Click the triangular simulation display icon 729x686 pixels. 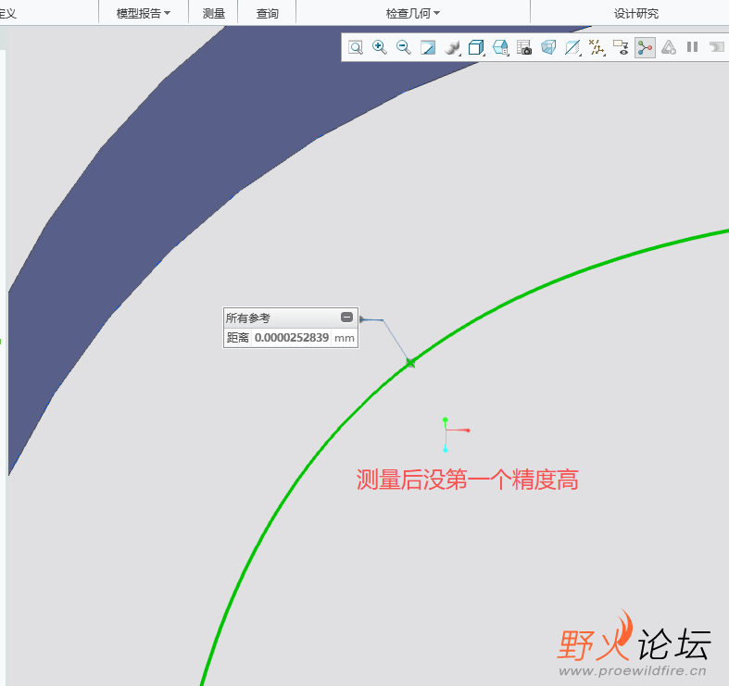[x=669, y=47]
